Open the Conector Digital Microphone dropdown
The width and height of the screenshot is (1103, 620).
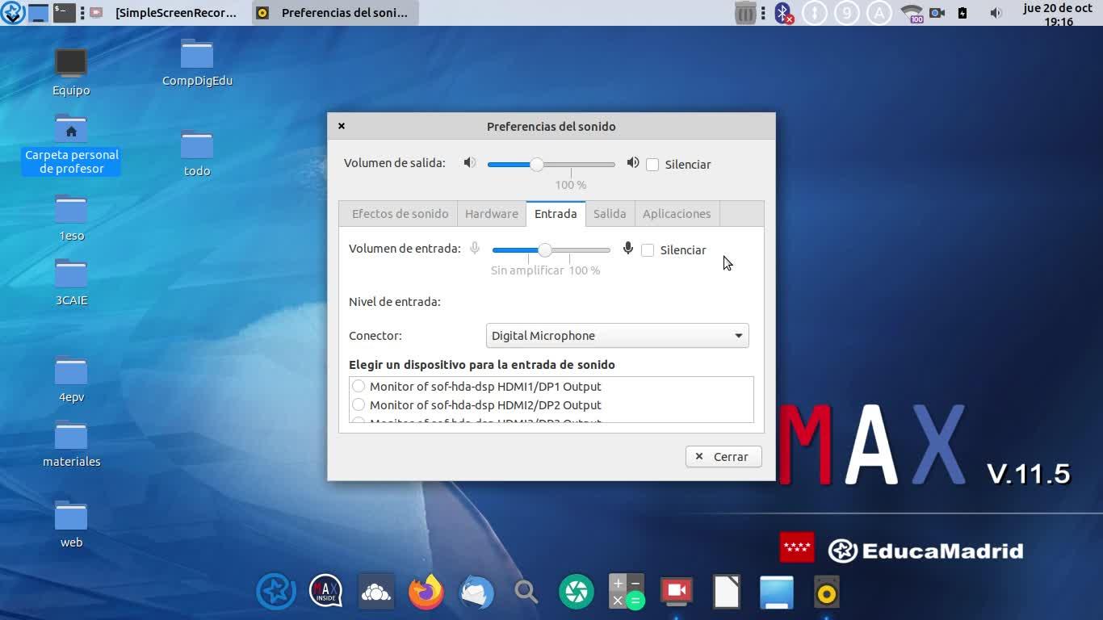[617, 336]
